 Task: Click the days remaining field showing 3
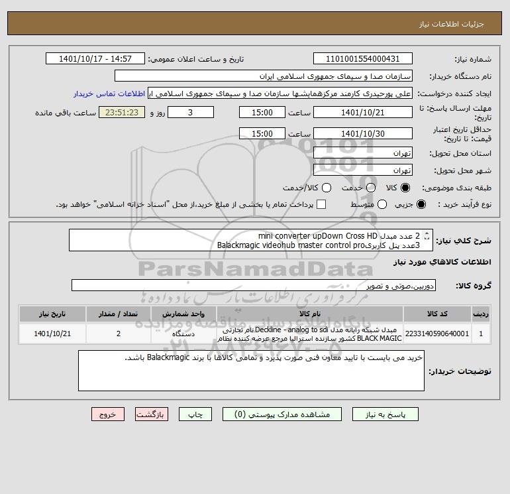191,112
